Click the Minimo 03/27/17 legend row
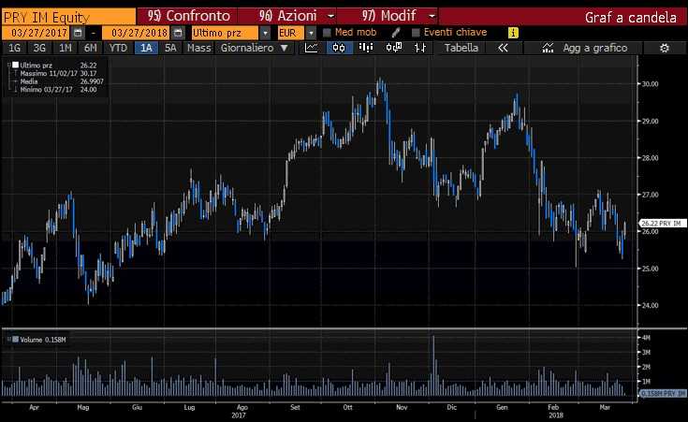The width and height of the screenshot is (688, 422). tap(58, 89)
